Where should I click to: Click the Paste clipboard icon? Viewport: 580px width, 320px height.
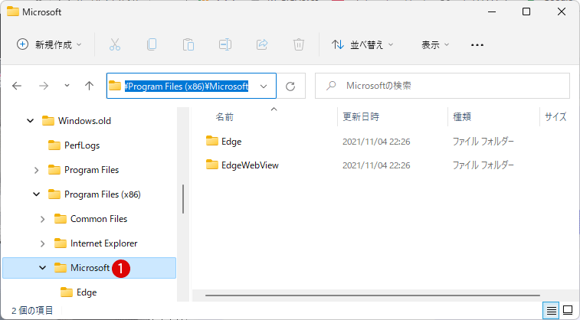(x=188, y=44)
